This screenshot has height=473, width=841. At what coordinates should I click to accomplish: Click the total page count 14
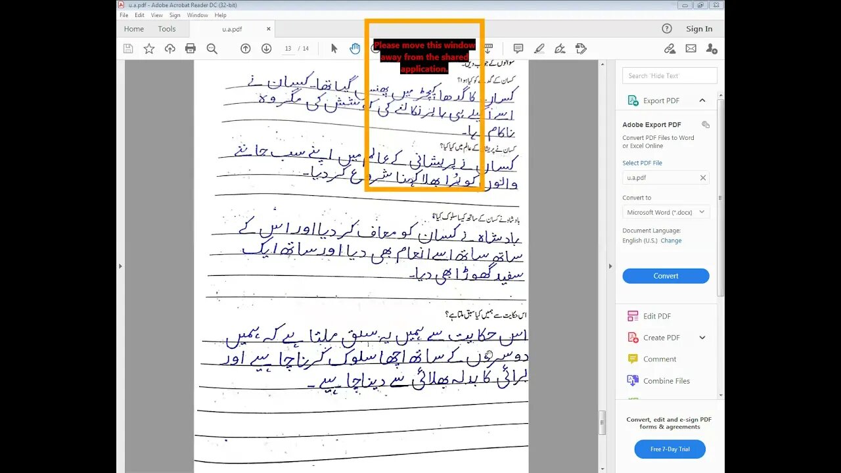(306, 49)
